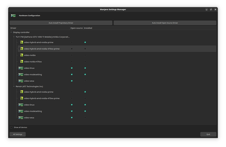Minimize the Manjaro Settings Manager window
This screenshot has width=226, height=147.
(207, 9)
